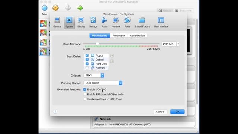Viewport: 238px width, 134px height.
Task: Click the Optical disc icon in boot order
Action: pos(93,60)
